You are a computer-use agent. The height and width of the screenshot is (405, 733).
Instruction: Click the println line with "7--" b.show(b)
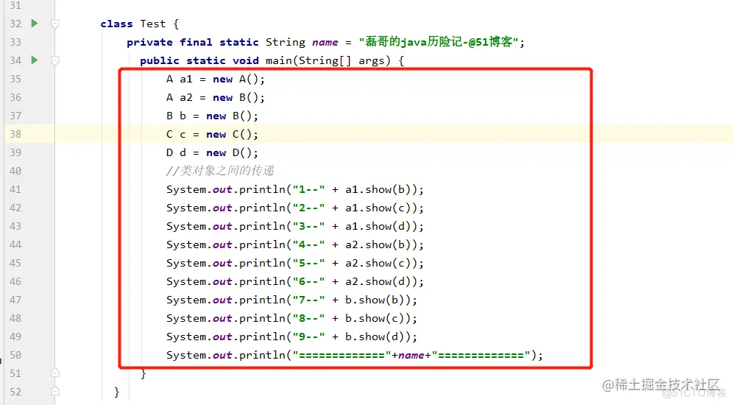pos(291,300)
